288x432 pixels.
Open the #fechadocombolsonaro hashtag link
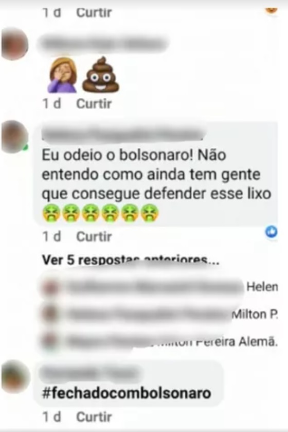point(127,393)
